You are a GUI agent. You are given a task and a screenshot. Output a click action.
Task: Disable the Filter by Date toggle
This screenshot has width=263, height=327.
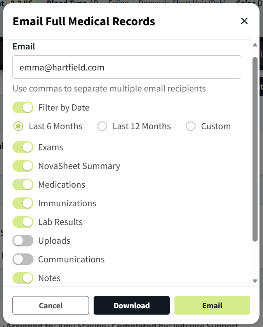tap(23, 107)
